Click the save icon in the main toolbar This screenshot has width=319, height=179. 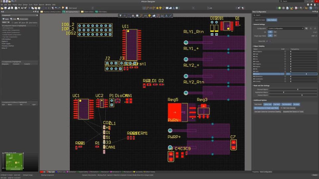tap(6, 8)
